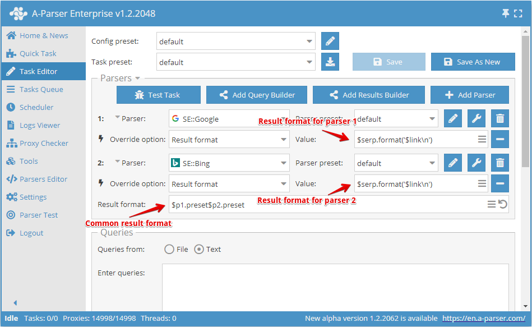
Task: Open the en.a-parser.com link
Action: [x=483, y=319]
